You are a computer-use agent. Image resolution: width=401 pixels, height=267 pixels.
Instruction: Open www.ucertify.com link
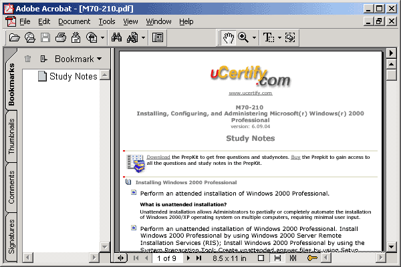[x=251, y=93]
